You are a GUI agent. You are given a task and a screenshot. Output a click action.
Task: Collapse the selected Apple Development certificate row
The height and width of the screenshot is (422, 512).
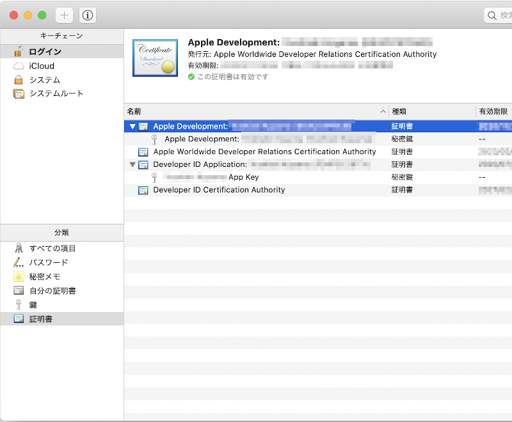tap(132, 127)
